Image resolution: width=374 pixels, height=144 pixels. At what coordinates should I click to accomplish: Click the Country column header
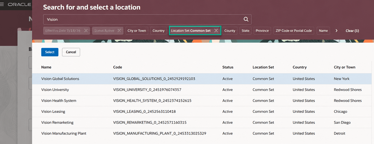[x=300, y=67]
